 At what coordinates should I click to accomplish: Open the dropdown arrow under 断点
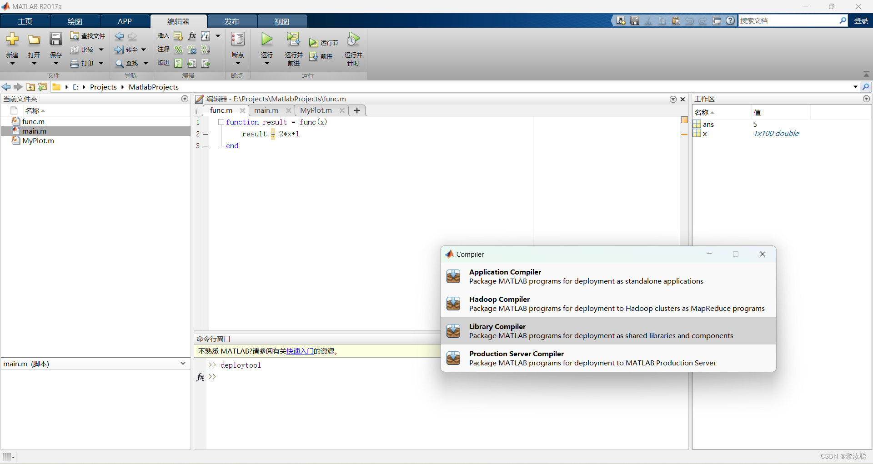(x=238, y=64)
